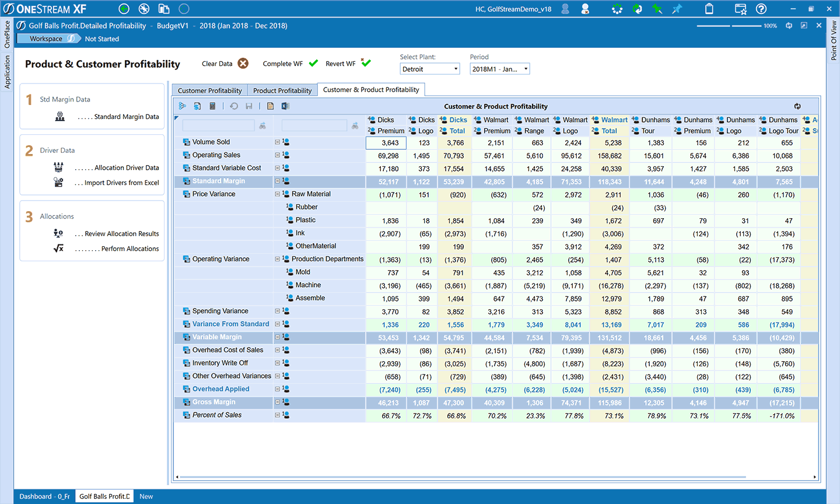The height and width of the screenshot is (504, 840).
Task: Click first row filter input field
Action: (x=218, y=125)
